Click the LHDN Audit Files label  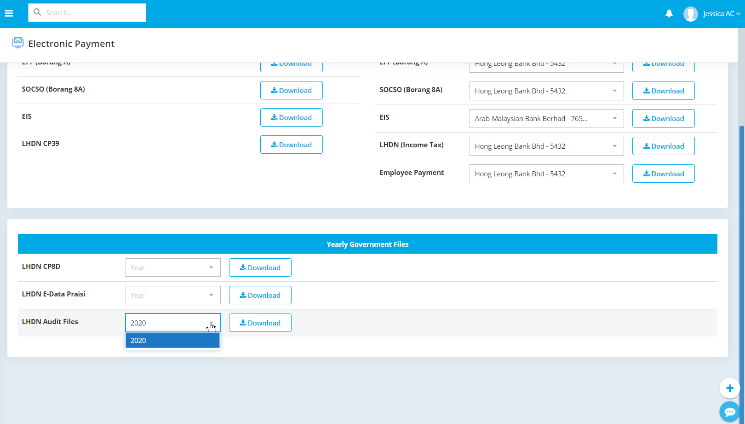(50, 321)
